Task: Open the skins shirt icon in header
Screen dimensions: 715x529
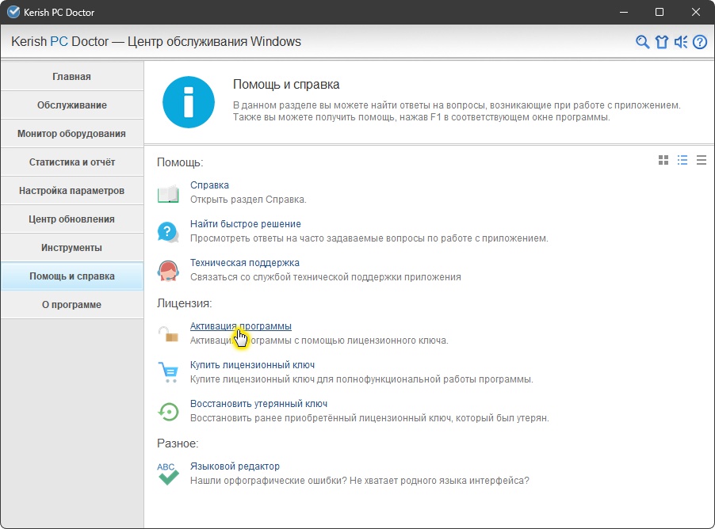Action: 662,42
